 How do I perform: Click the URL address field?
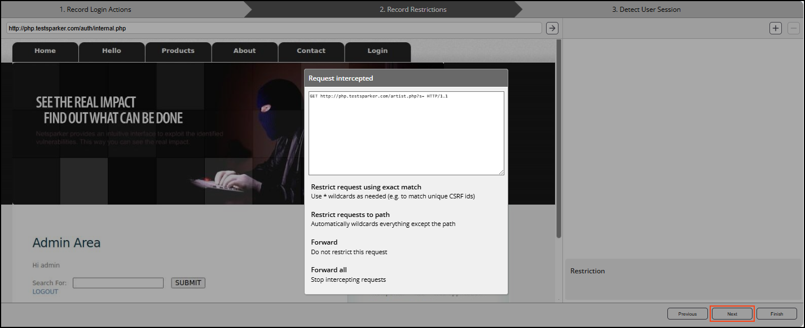pos(274,28)
